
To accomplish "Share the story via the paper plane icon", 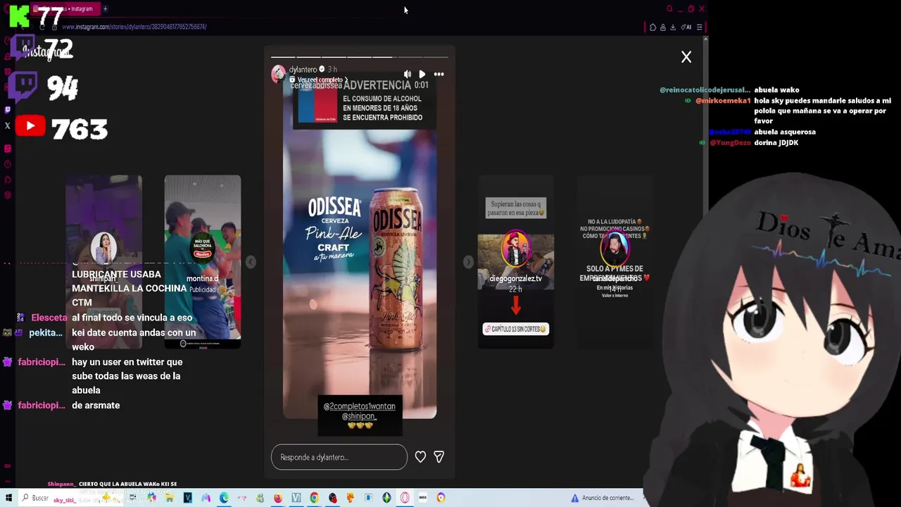I will 439,457.
